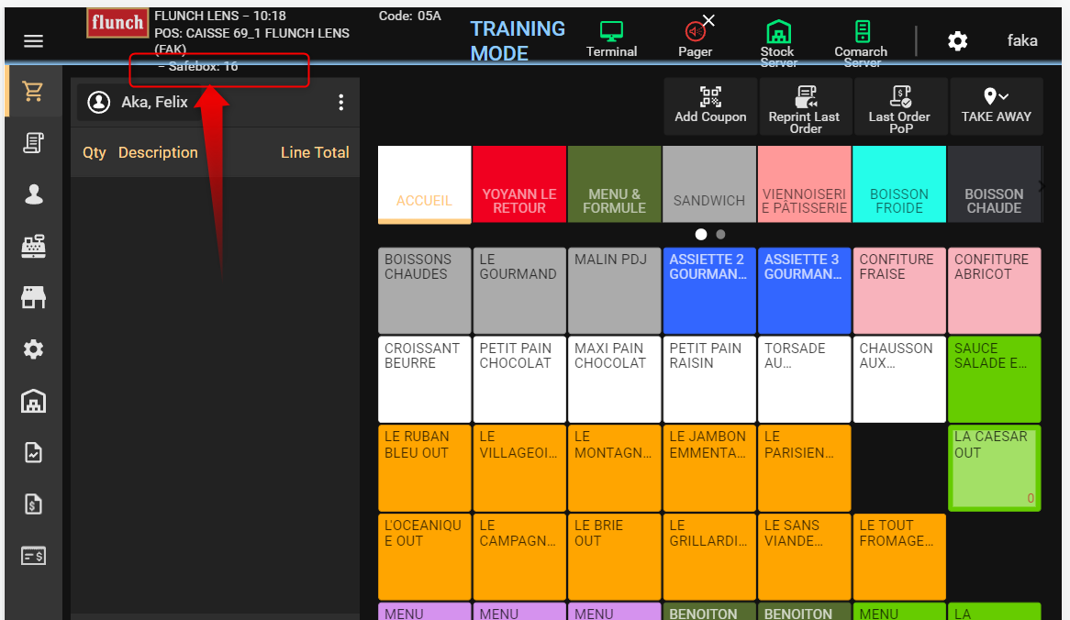Click the Add Coupon button
This screenshot has height=620, width=1070.
coord(710,106)
